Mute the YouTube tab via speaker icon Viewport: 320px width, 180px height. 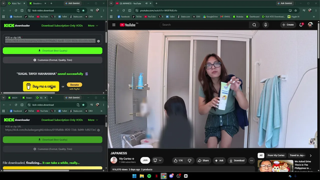coord(146,3)
